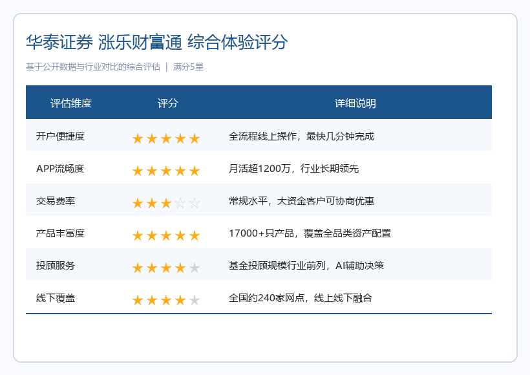This screenshot has height=375, width=530.
Task: Click the title 华泰证券 涨乐财富通 综合体验评分
Action: click(x=157, y=42)
